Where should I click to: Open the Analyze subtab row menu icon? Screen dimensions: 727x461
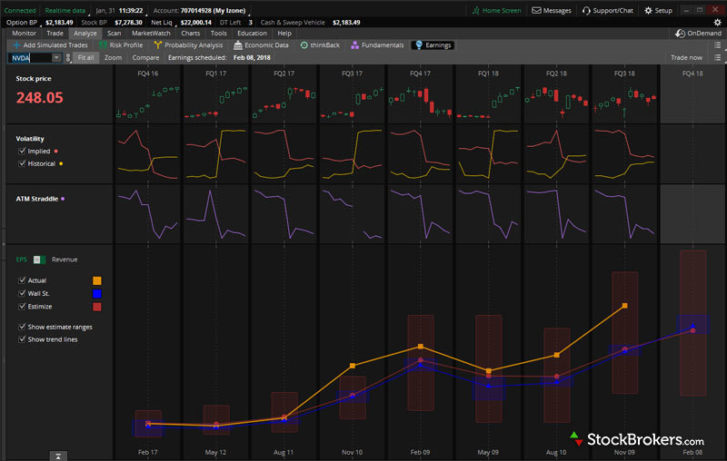[x=717, y=44]
